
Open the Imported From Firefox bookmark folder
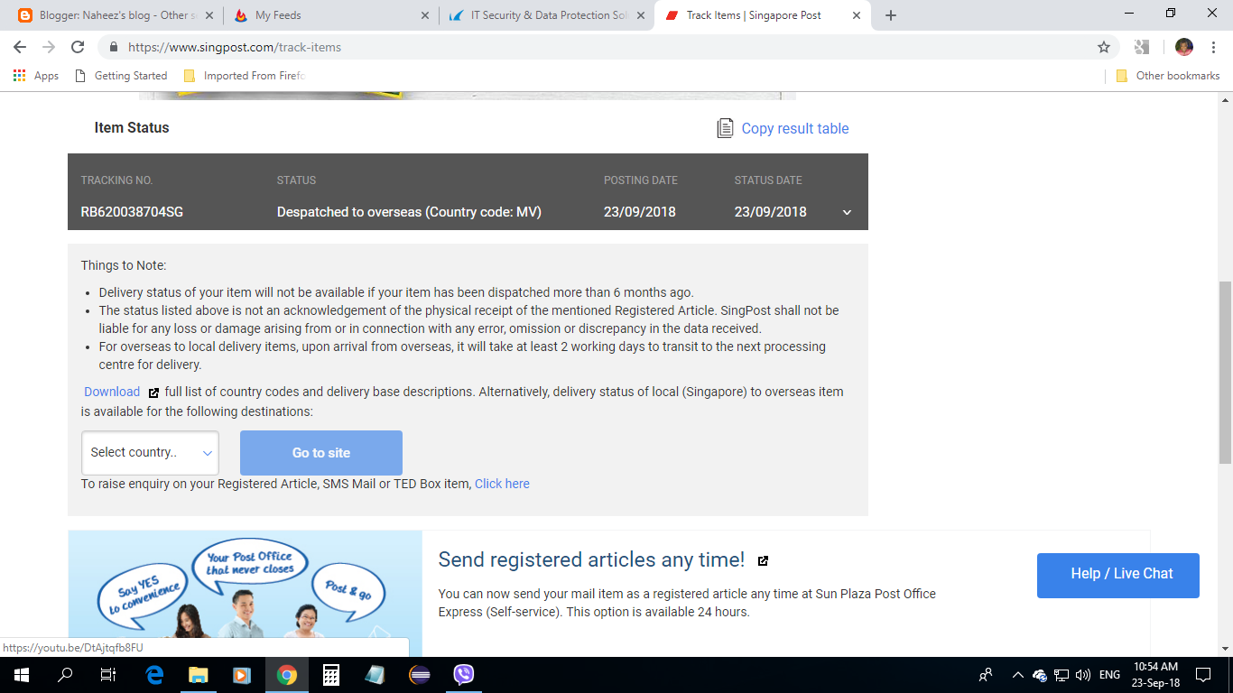(244, 76)
